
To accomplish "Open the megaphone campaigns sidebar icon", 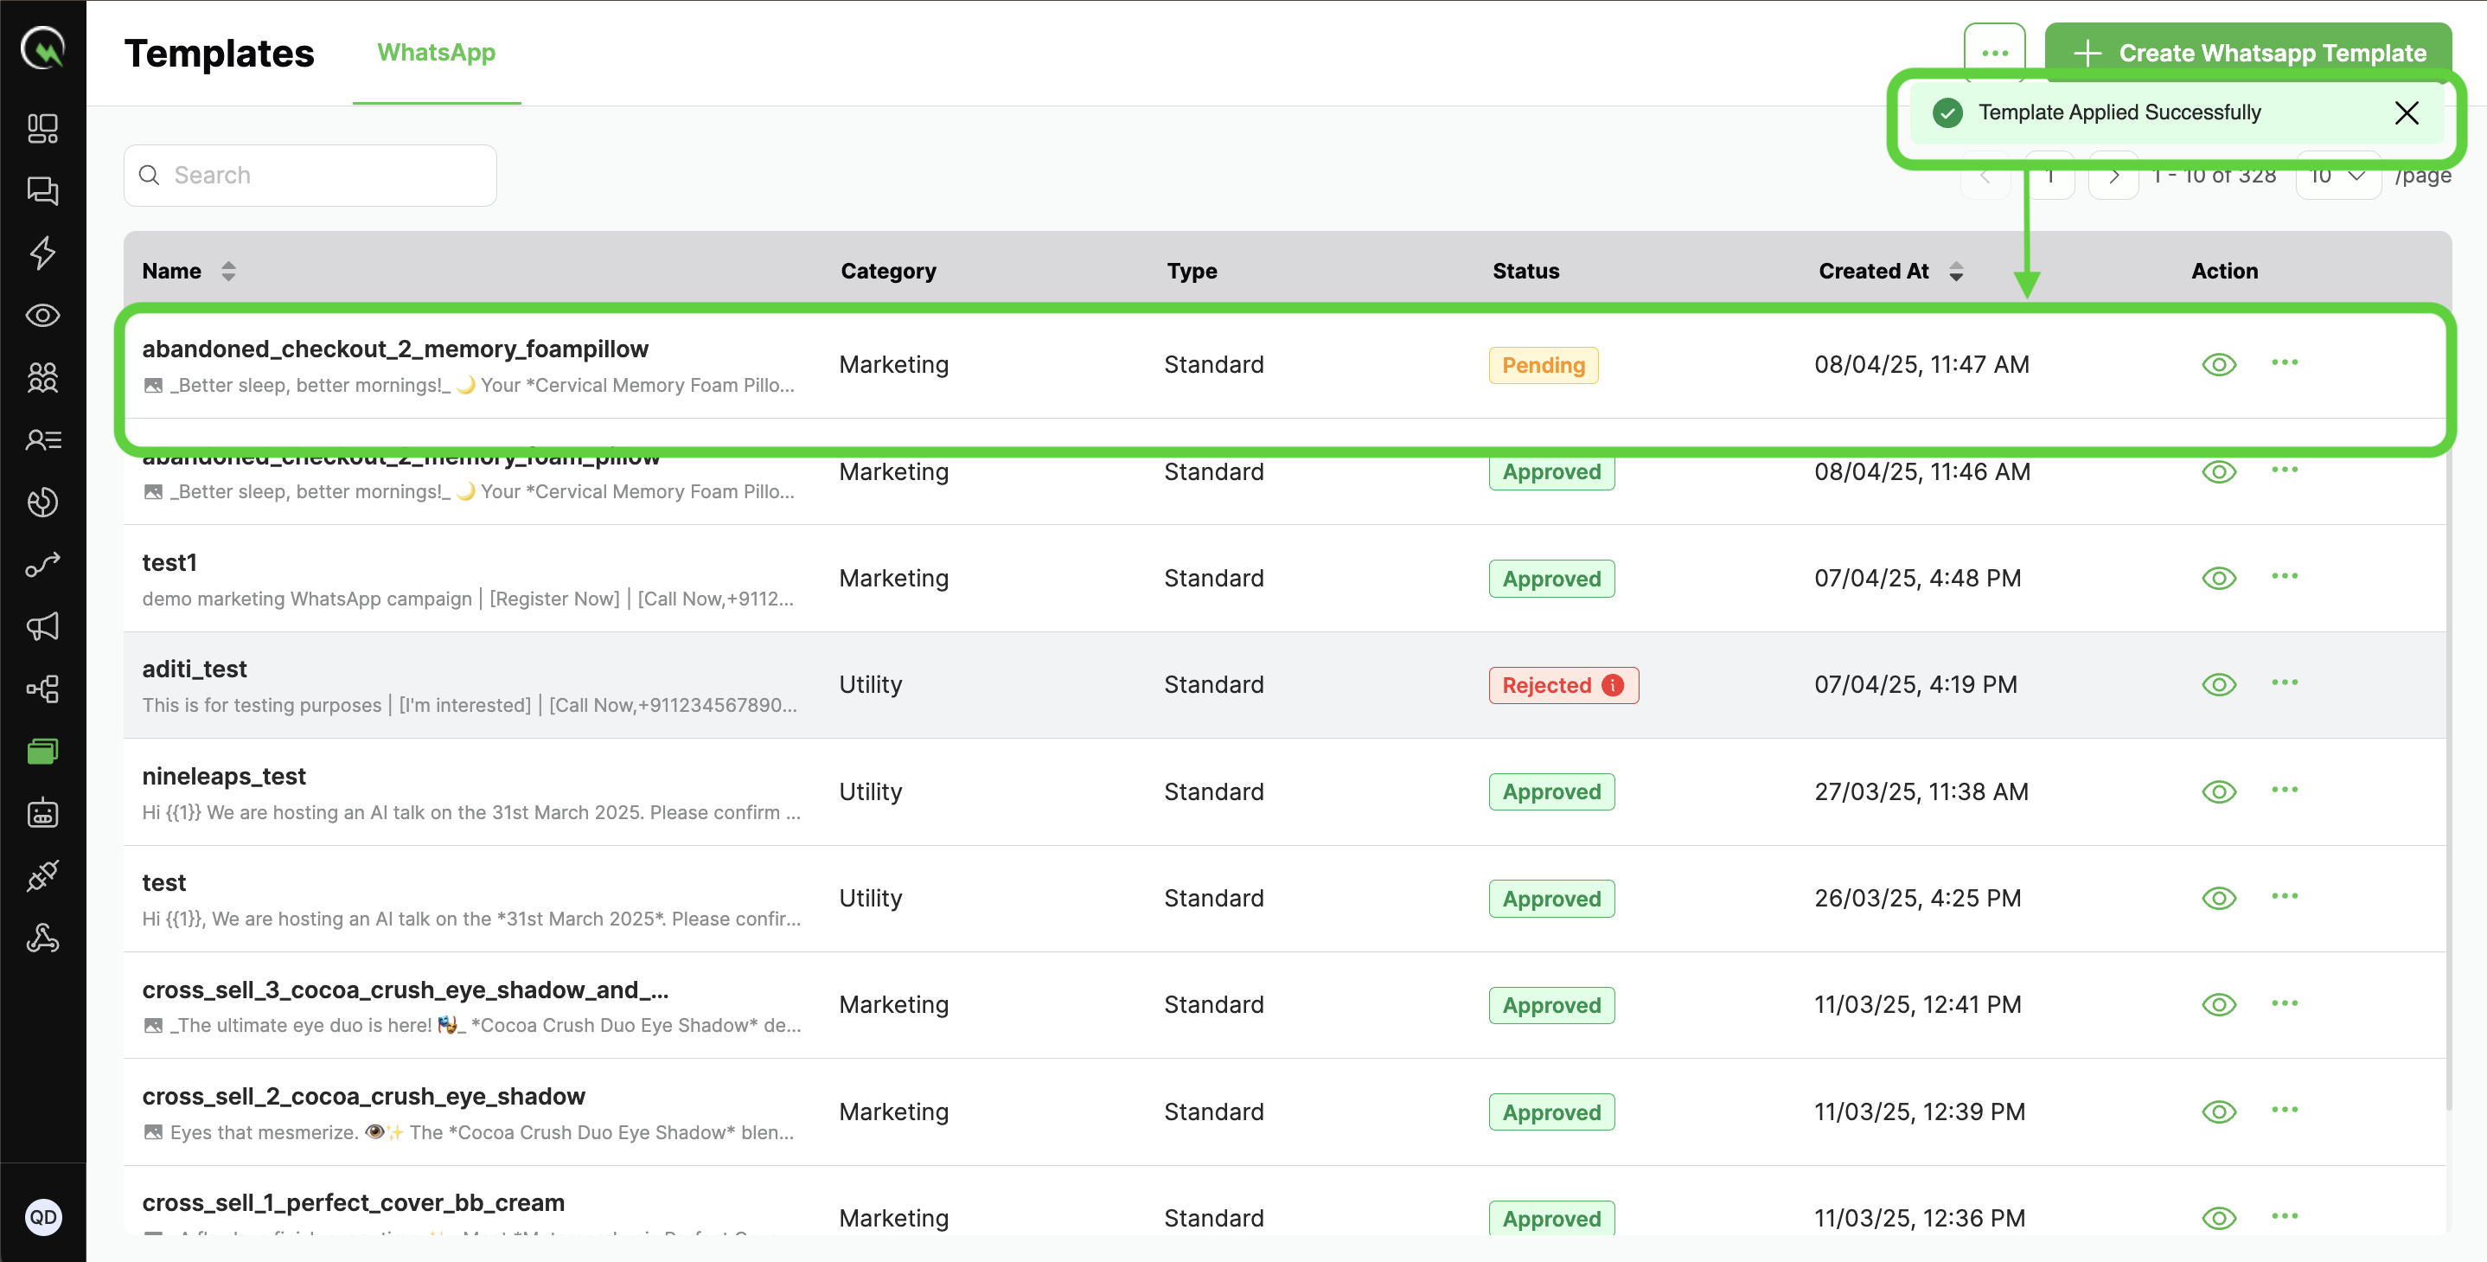I will [x=42, y=626].
